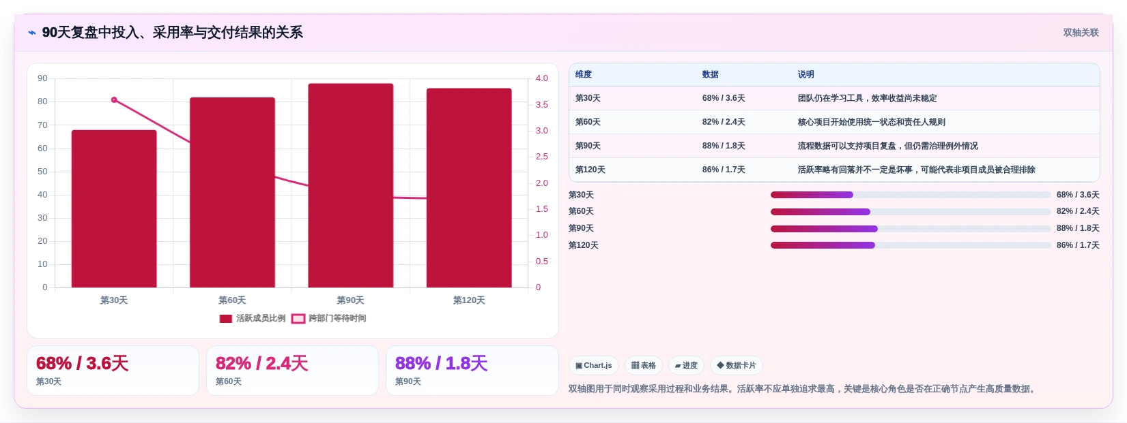Viewport: 1127px width, 423px height.
Task: Open the 88% / 1.8天 data card
Action: [x=472, y=371]
